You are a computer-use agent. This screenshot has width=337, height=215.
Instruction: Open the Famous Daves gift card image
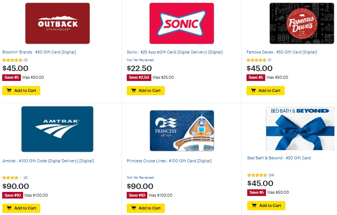tap(301, 23)
